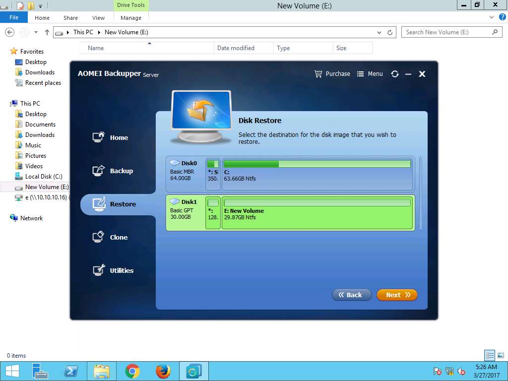Sort by Size column header
The image size is (508, 381).
(x=353, y=48)
